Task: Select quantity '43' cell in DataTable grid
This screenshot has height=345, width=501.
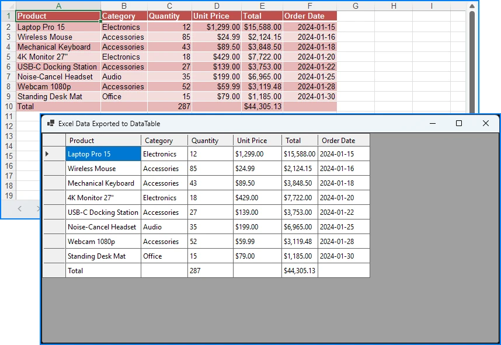Action: click(210, 183)
